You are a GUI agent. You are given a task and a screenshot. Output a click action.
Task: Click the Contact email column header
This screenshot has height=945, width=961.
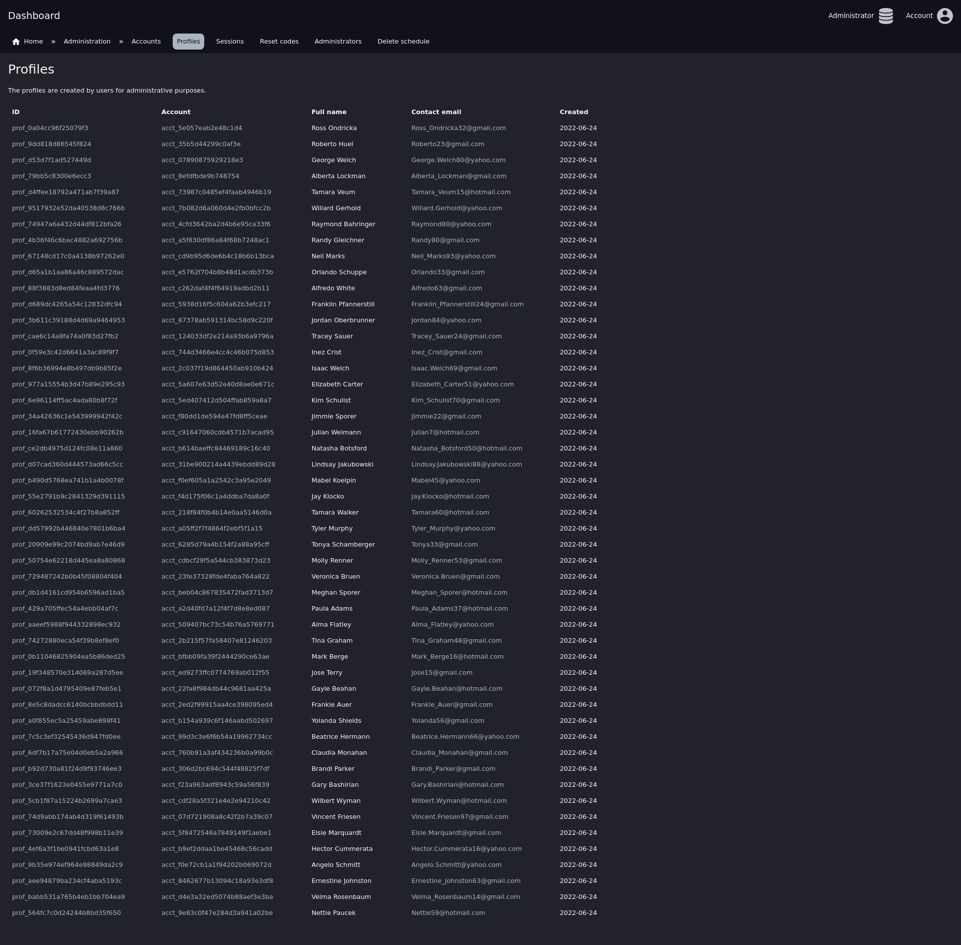[436, 112]
